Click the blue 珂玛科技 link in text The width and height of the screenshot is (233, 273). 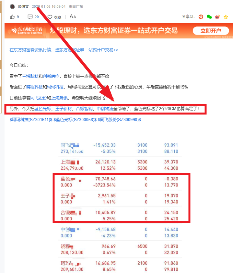55,87
